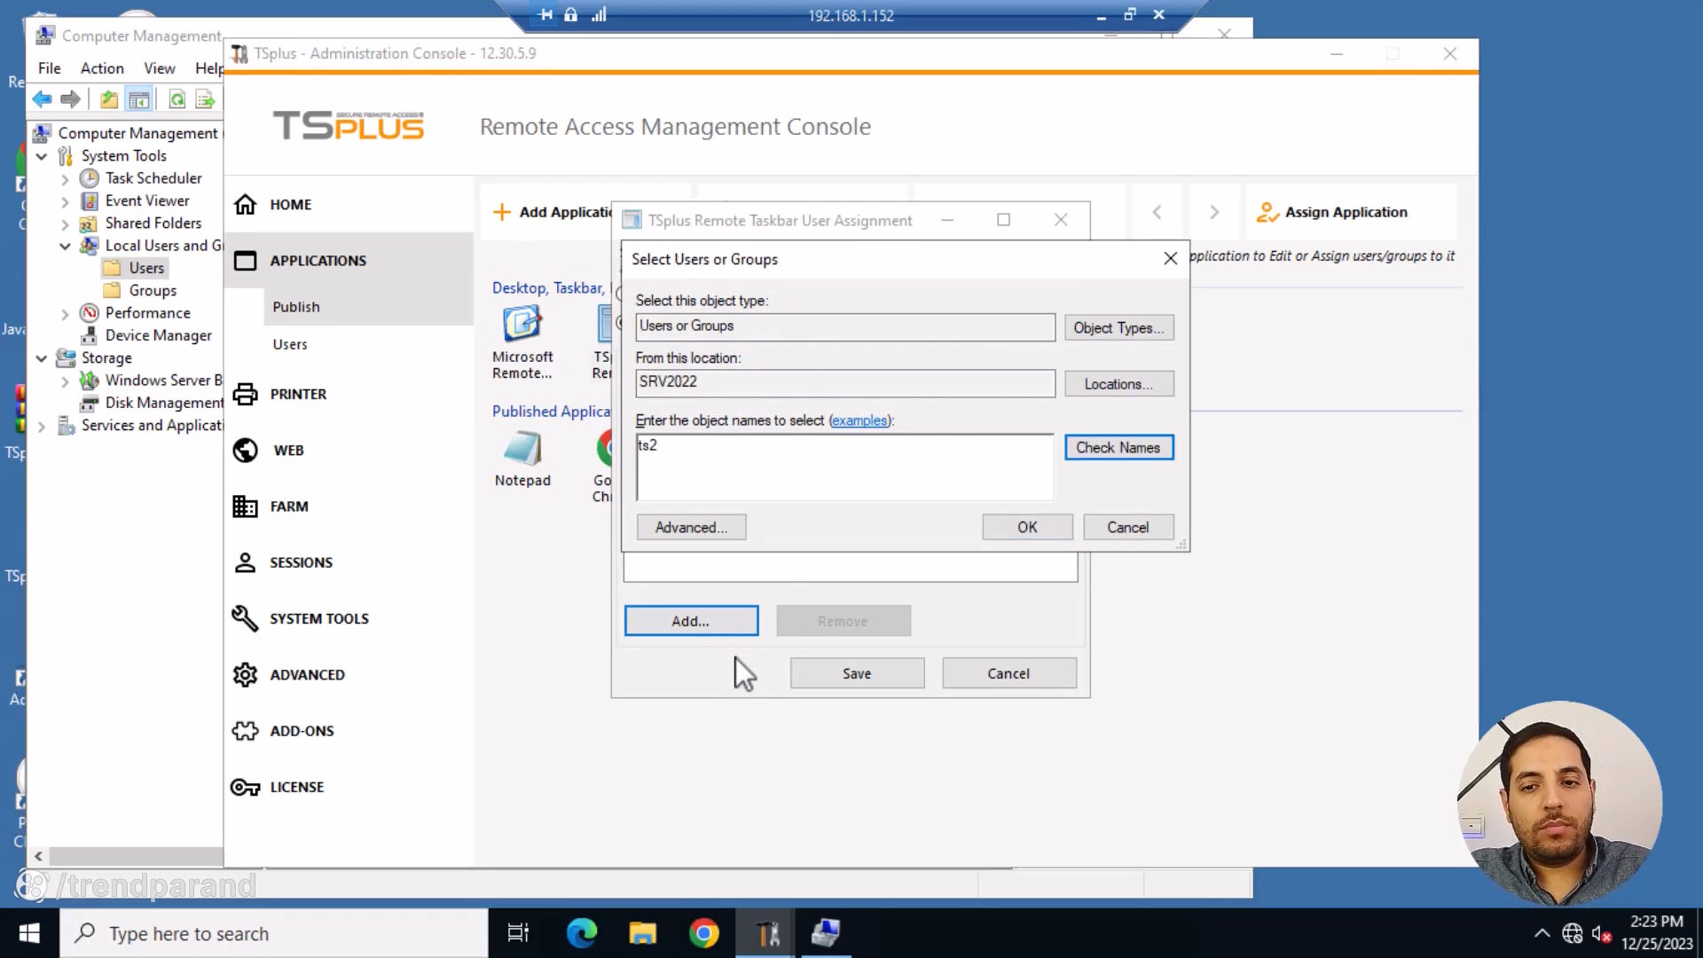Select the APPLICATIONS section in TSplus sidebar
Image resolution: width=1703 pixels, height=958 pixels.
click(349, 260)
